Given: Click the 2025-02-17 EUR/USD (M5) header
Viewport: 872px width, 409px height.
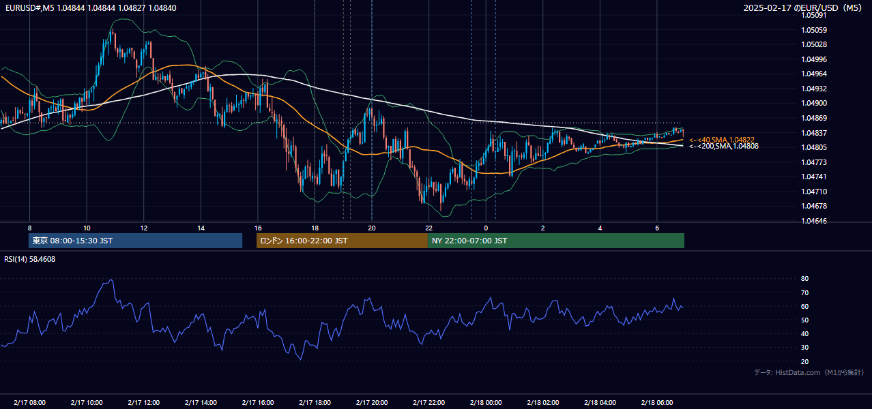Looking at the screenshot, I should click(x=804, y=7).
